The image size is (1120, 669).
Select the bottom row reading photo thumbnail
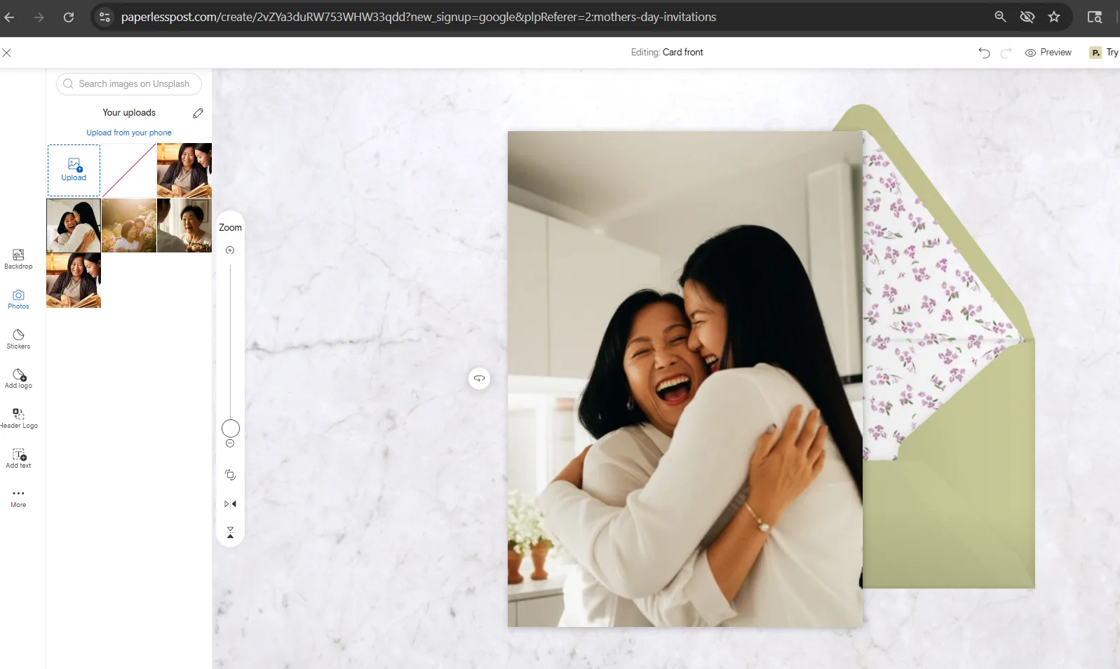74,281
